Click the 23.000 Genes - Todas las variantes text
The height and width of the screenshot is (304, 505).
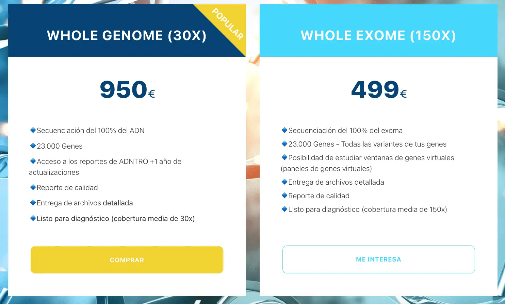click(367, 144)
